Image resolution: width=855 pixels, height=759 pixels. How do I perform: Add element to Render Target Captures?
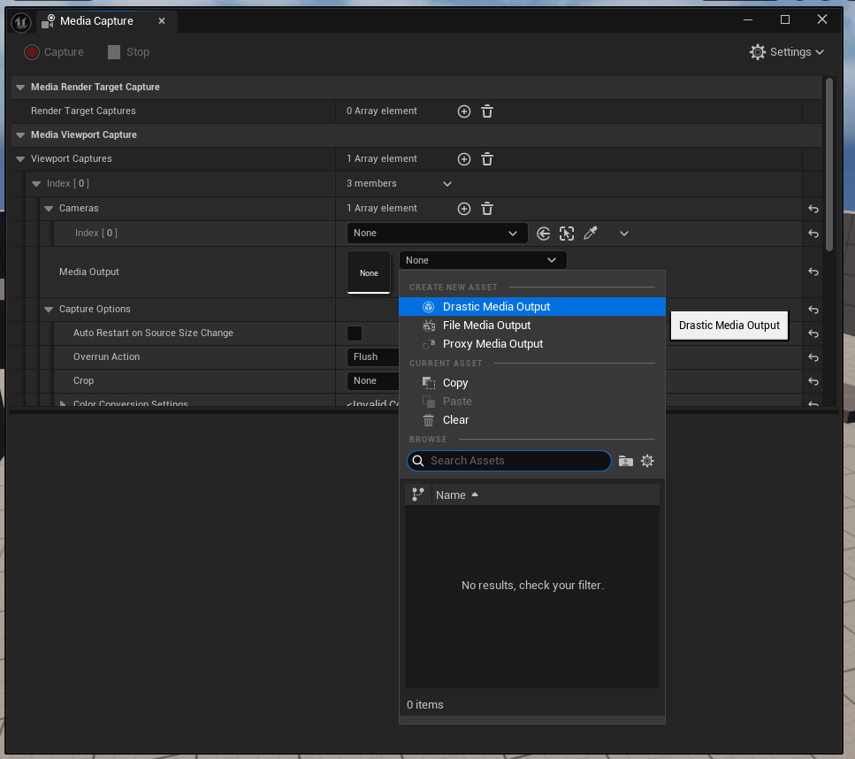pyautogui.click(x=464, y=111)
